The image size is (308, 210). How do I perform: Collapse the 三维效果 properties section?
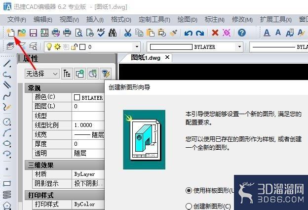[65, 165]
